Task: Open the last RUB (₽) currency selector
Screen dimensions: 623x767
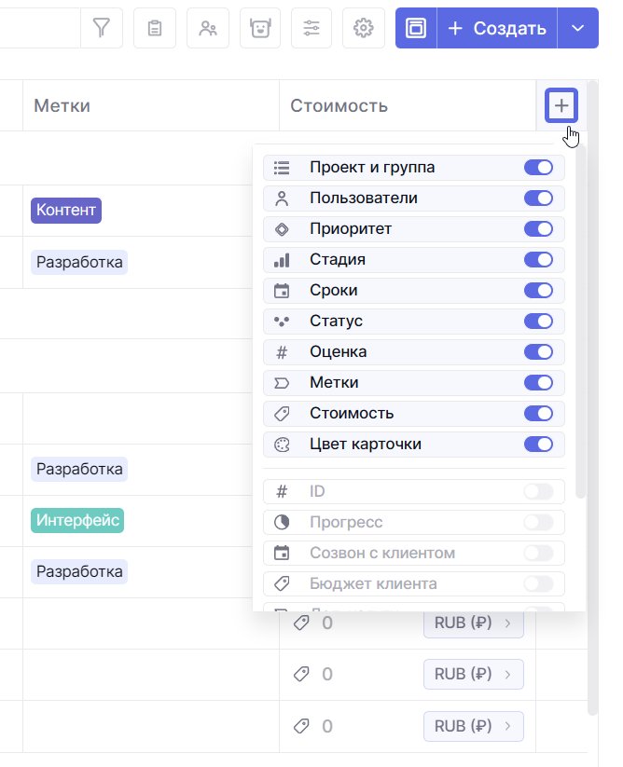Action: (x=473, y=725)
